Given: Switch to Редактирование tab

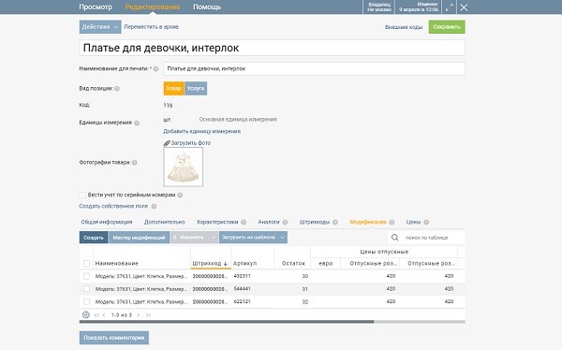Looking at the screenshot, I should click(x=153, y=7).
